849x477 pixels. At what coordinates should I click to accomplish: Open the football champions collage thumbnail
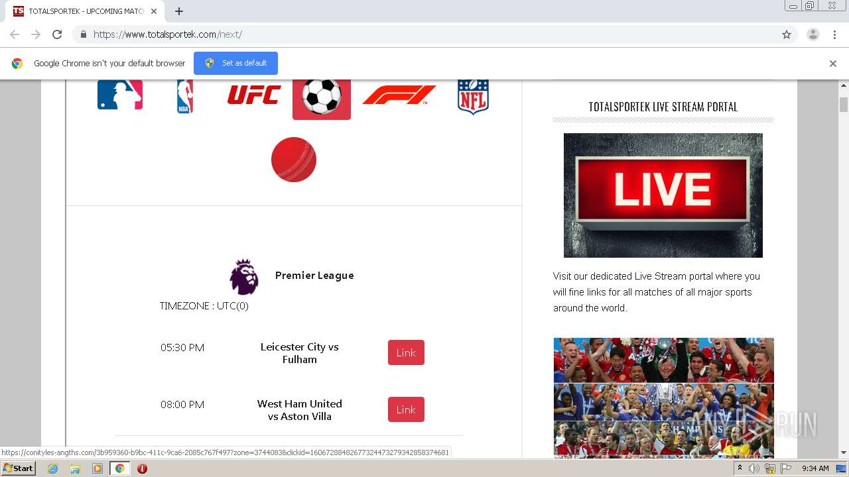(x=663, y=397)
